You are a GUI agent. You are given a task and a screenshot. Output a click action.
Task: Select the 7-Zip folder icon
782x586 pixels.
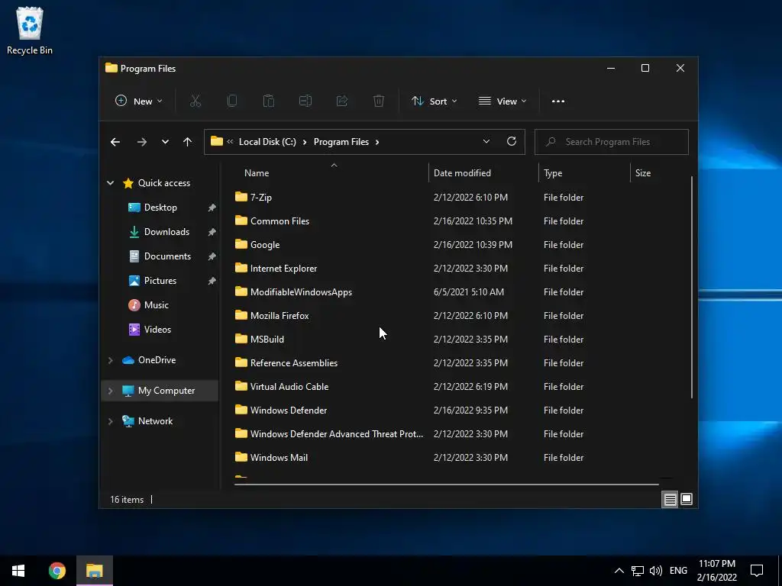pos(241,197)
